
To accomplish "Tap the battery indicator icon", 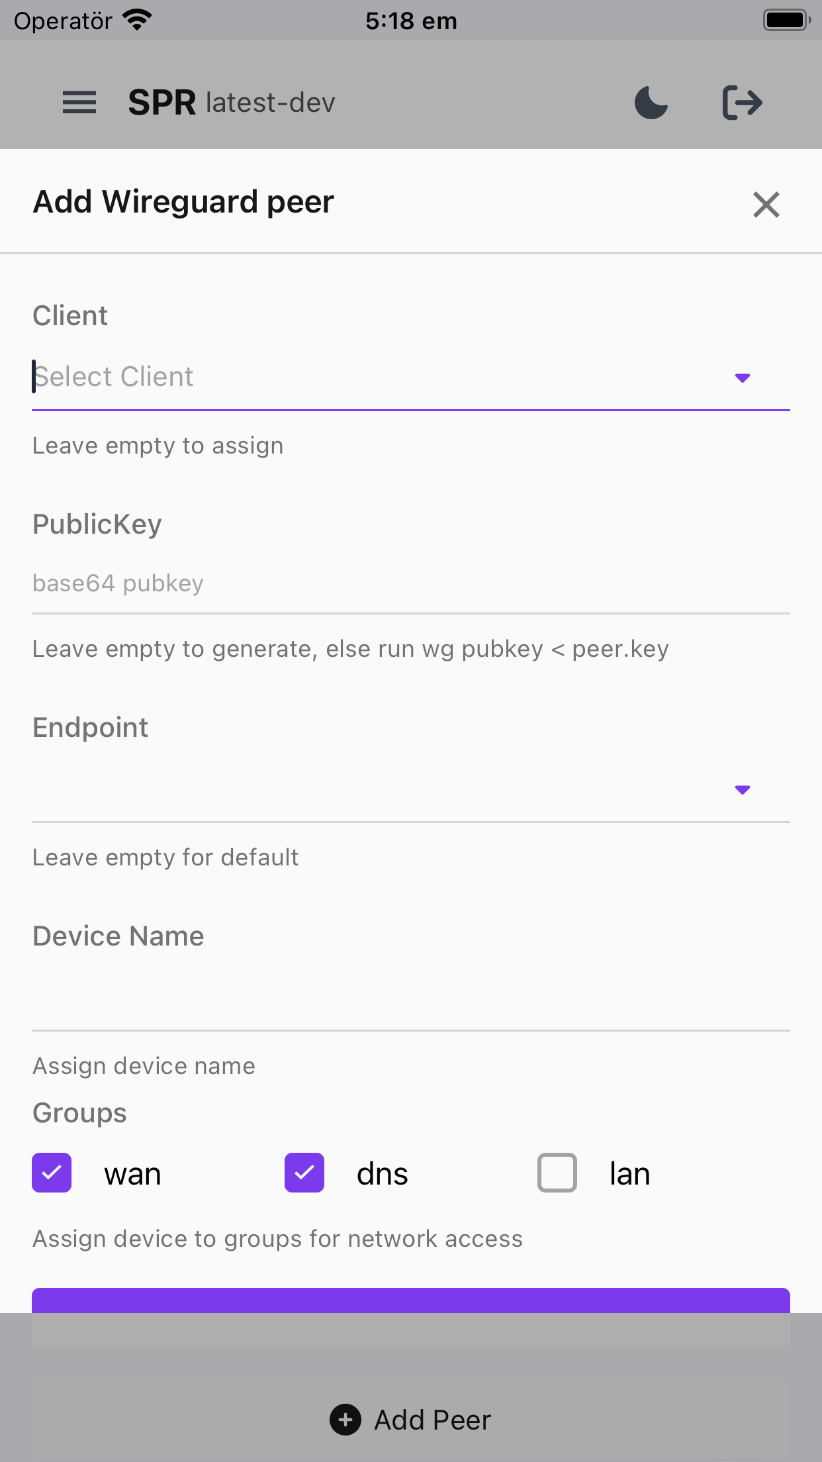I will pyautogui.click(x=786, y=20).
